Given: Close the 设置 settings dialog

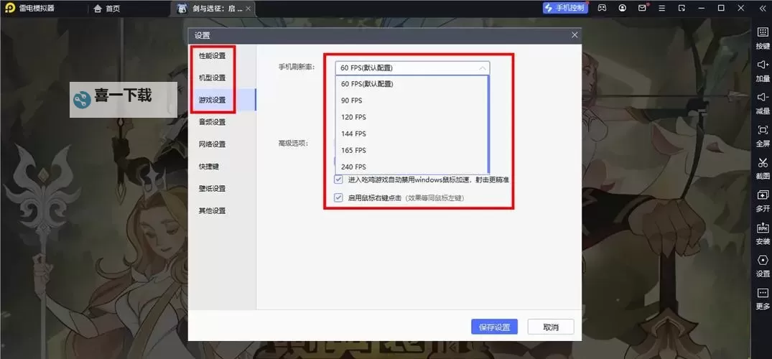Looking at the screenshot, I should 574,35.
